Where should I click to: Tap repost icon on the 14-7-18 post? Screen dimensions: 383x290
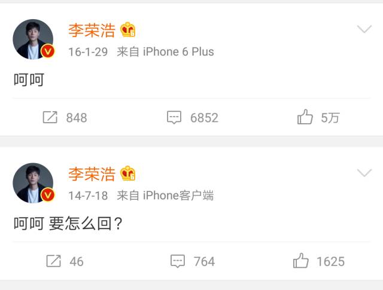coord(53,261)
